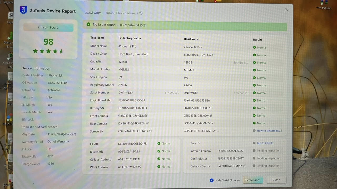337x189 pixels.
Task: Open the info icon beside 3uTools Check Statement
Action: click(141, 13)
